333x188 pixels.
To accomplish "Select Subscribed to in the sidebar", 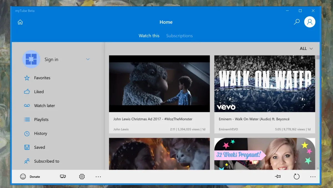I will pos(47,161).
